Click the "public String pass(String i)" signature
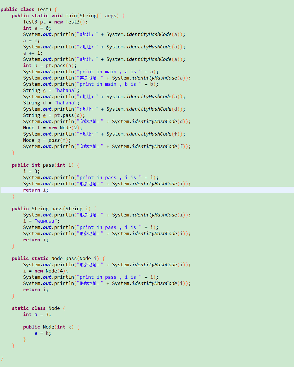Image resolution: width=294 pixels, height=367 pixels. click(54, 209)
